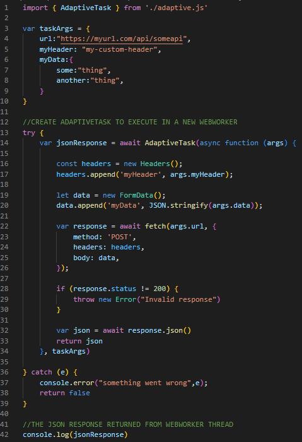Click the 'method' key on line 23
Image resolution: width=302 pixels, height=442 pixels.
point(86,237)
